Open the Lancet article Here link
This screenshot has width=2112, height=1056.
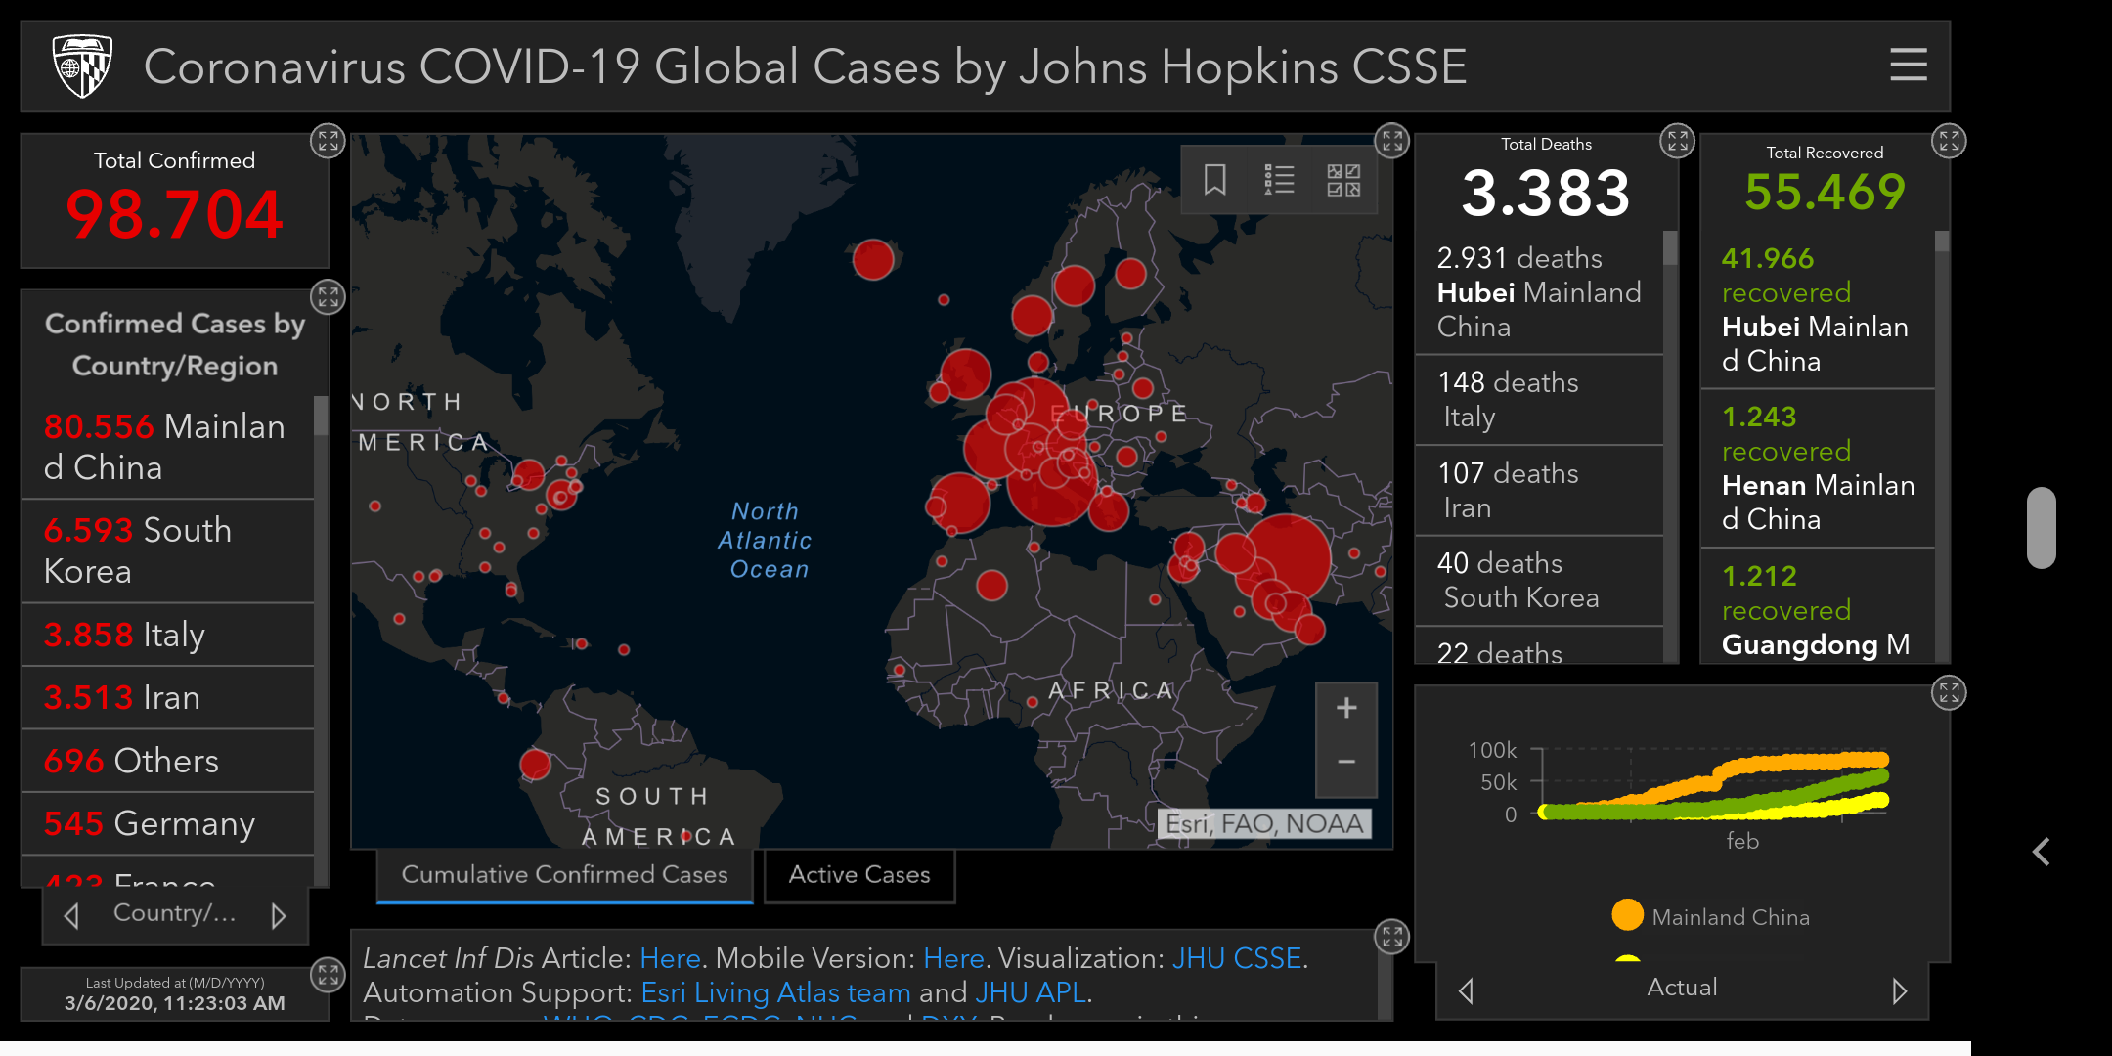[x=670, y=958]
